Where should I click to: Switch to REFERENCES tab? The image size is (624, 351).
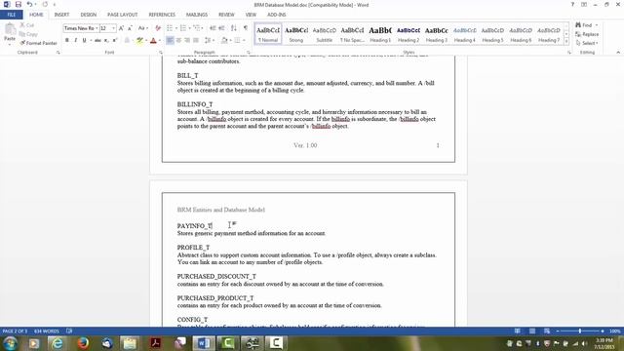click(x=162, y=15)
